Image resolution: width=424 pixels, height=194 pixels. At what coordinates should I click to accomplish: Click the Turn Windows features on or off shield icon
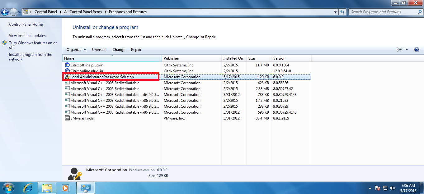pos(4,43)
